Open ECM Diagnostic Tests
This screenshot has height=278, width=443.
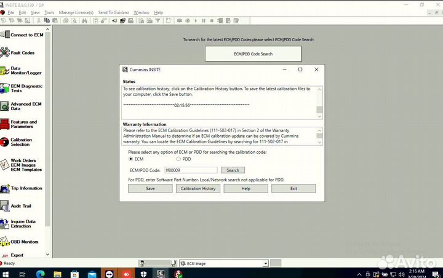pos(22,88)
